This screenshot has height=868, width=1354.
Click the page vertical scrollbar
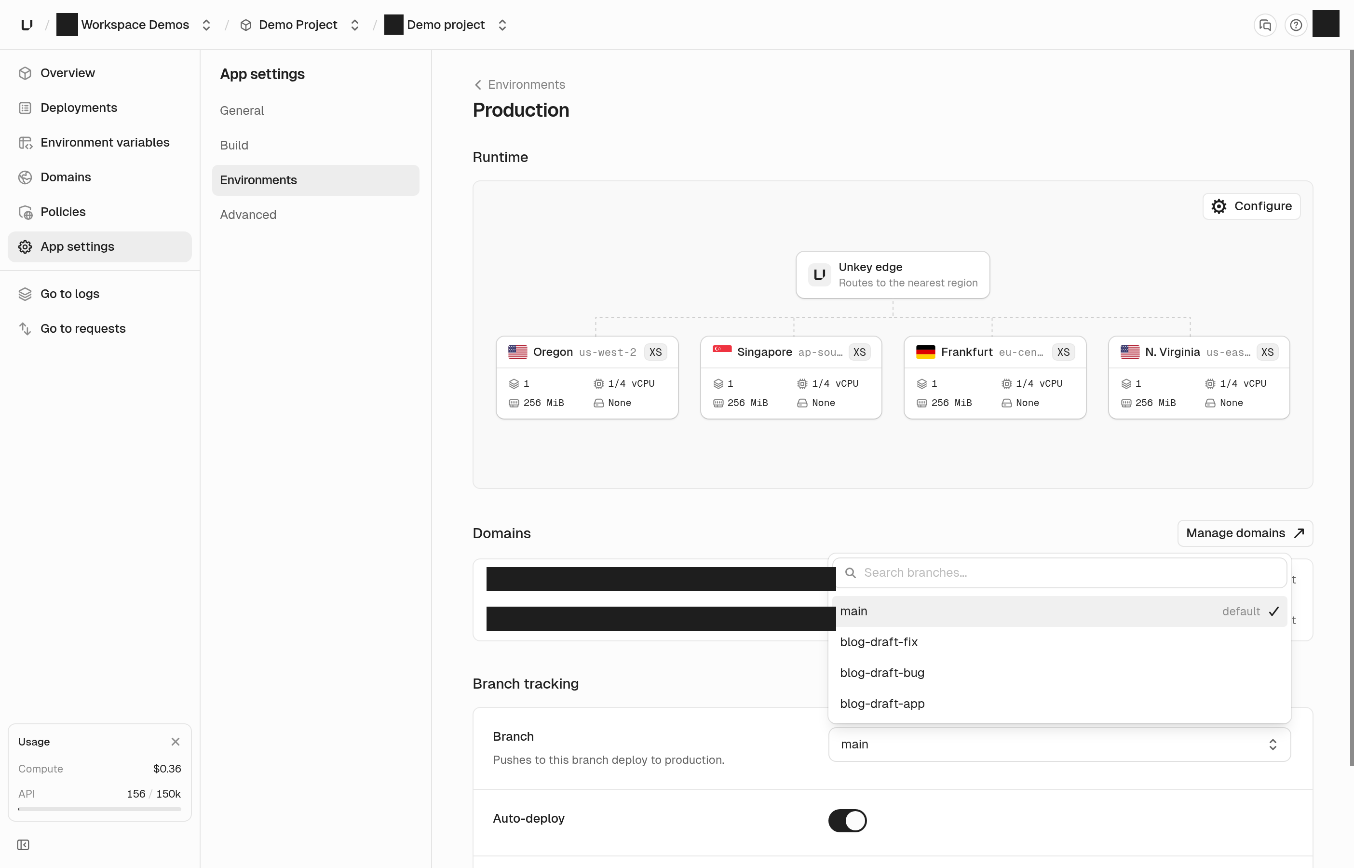(x=1351, y=408)
